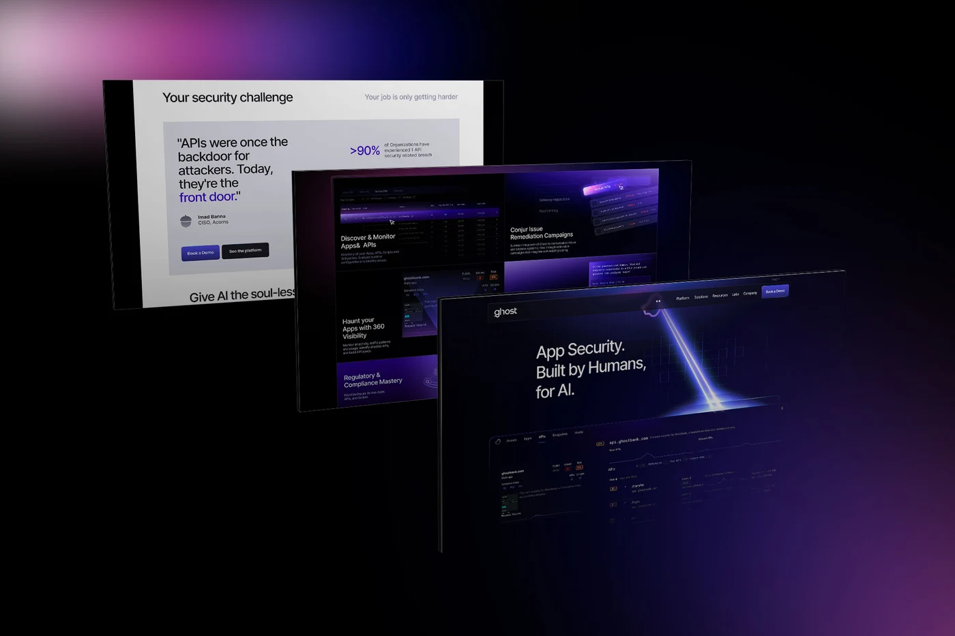The image size is (955, 636).
Task: Select the APIs tab in dashboard preview
Action: click(x=542, y=436)
